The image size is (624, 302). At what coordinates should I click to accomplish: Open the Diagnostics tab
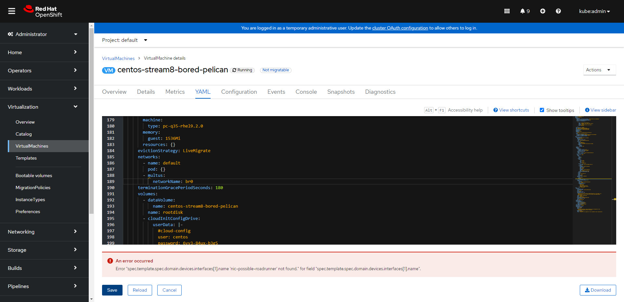click(x=380, y=92)
